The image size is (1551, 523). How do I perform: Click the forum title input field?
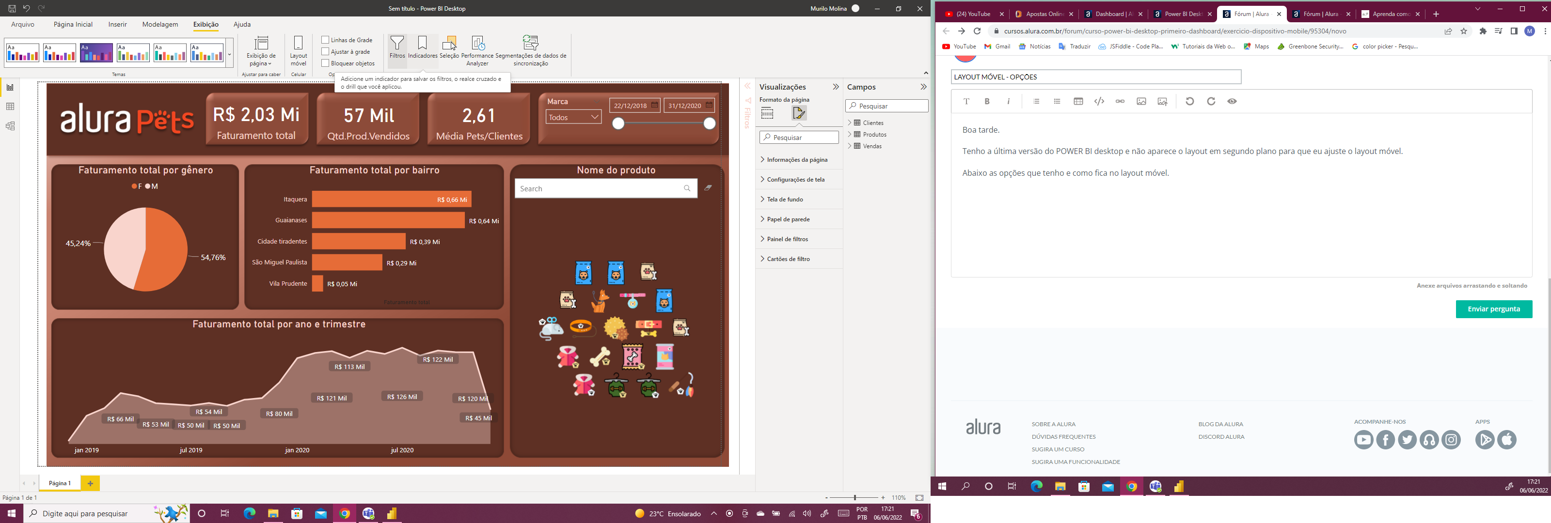pos(1096,77)
